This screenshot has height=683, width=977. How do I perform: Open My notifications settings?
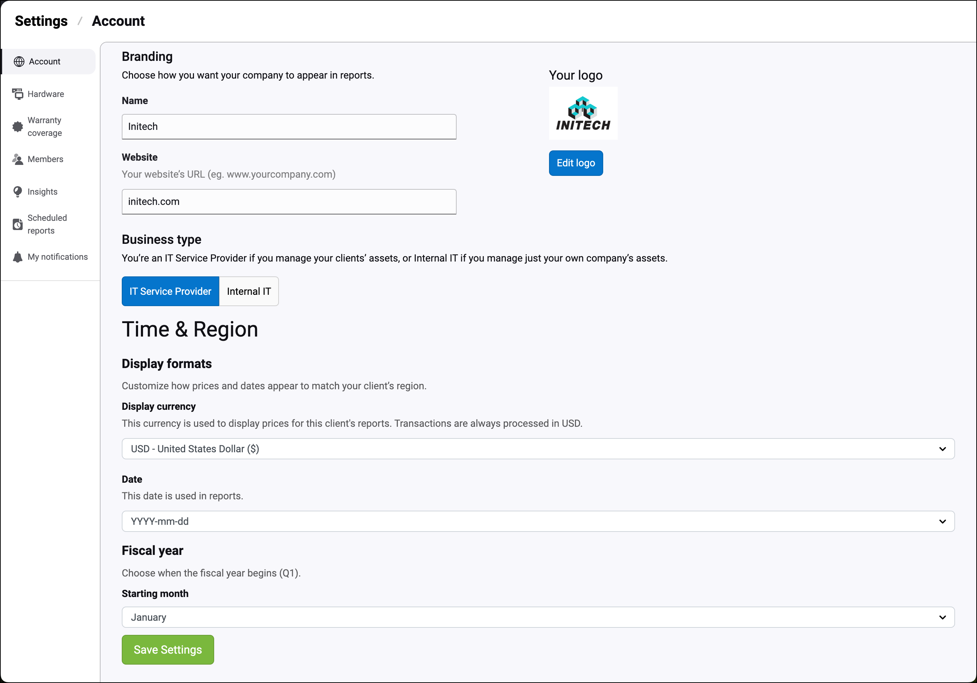58,257
